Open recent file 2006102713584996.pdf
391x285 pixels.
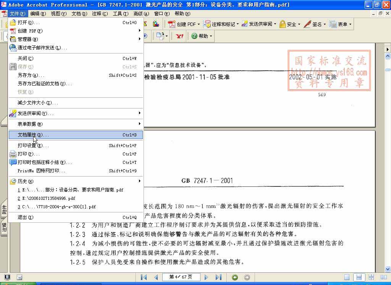click(x=76, y=198)
